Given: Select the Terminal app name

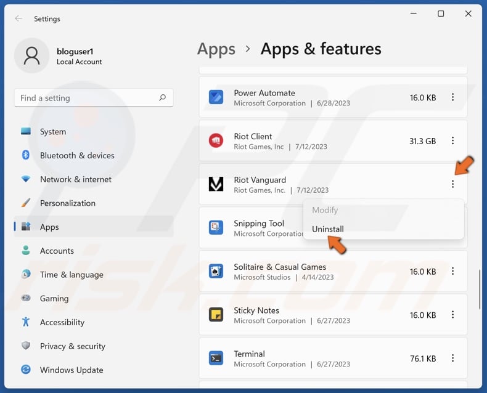Looking at the screenshot, I should point(249,354).
